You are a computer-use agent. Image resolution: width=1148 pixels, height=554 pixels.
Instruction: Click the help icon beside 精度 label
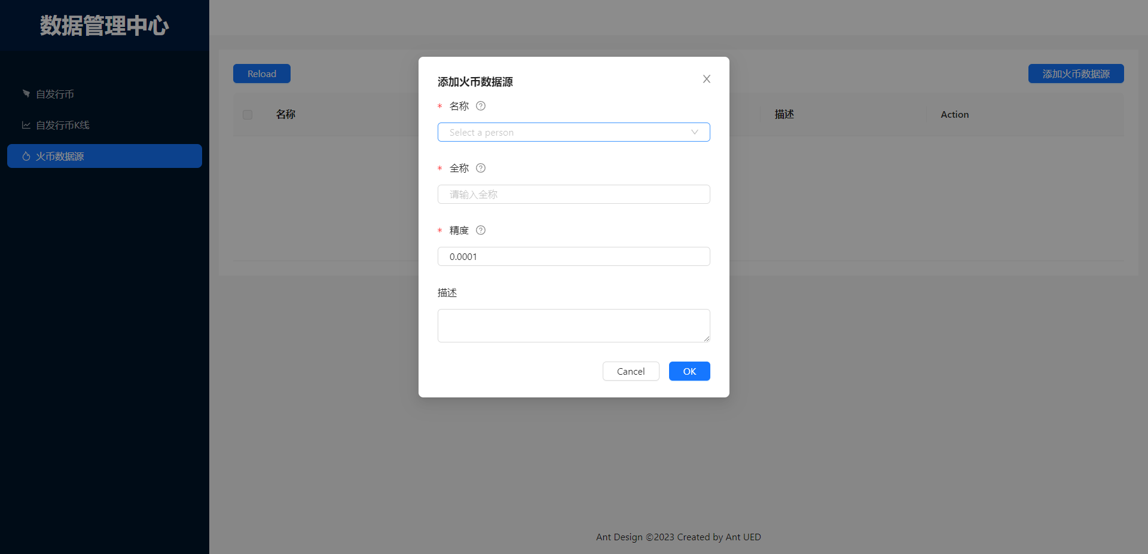point(481,230)
